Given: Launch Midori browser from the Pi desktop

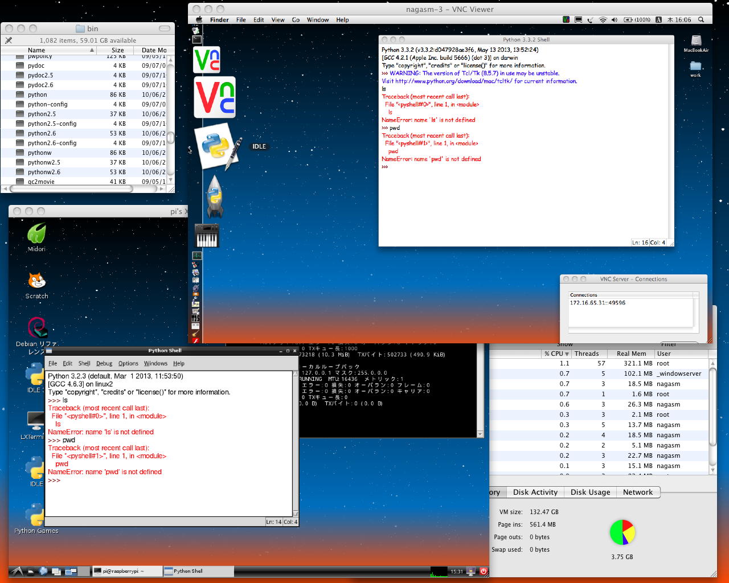Looking at the screenshot, I should click(36, 234).
